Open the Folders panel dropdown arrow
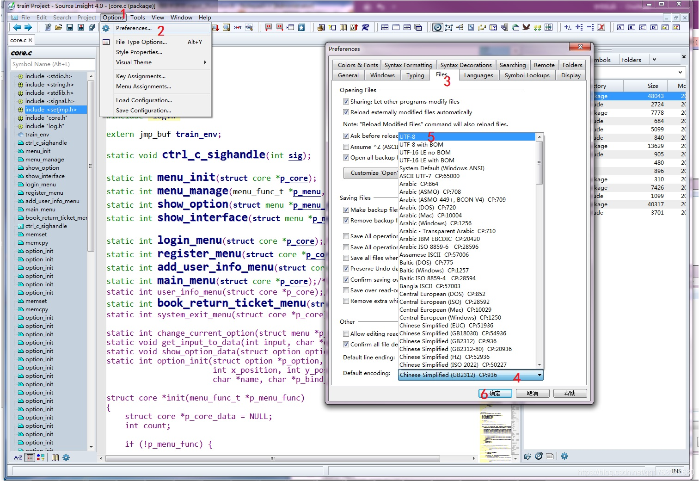699x481 pixels. 654,59
